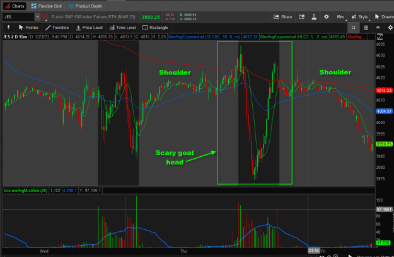The height and width of the screenshot is (257, 394).
Task: Click green MovAvgExponential (HLC3, 5, -2, no) label
Action: coord(294,37)
